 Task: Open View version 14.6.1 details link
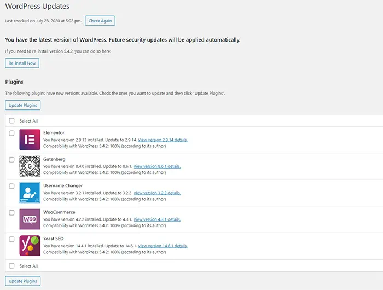pyautogui.click(x=163, y=246)
